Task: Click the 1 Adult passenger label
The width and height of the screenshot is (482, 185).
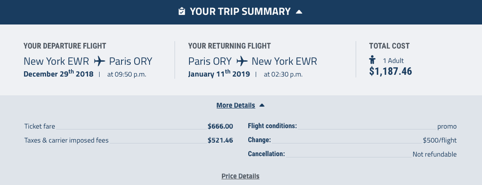Action: tap(393, 61)
